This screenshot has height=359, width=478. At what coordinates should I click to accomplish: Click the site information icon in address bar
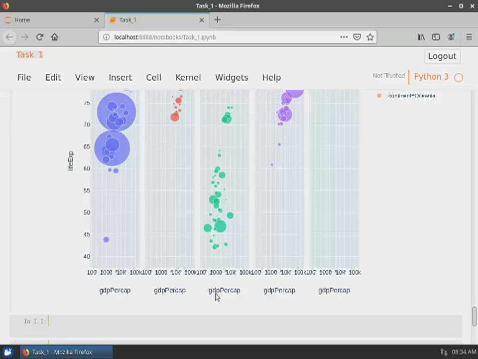pyautogui.click(x=106, y=37)
